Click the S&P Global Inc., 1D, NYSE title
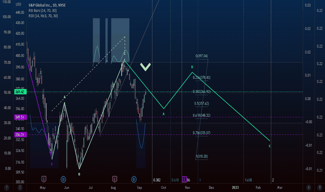 pyautogui.click(x=47, y=5)
